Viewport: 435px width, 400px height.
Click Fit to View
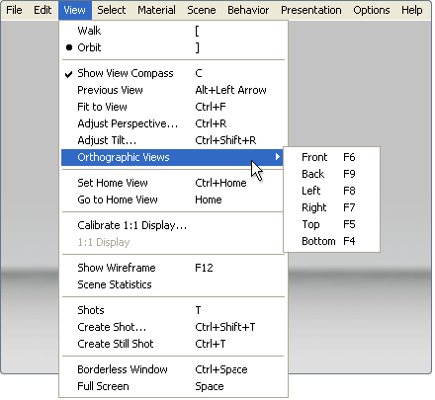point(173,107)
